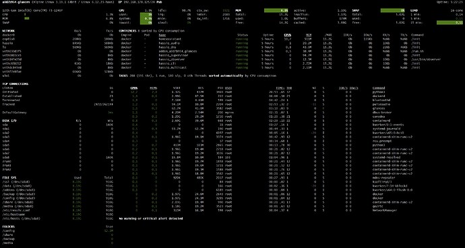Click the dbus-broker process row
Screen dimensions: 465x248
272,113
